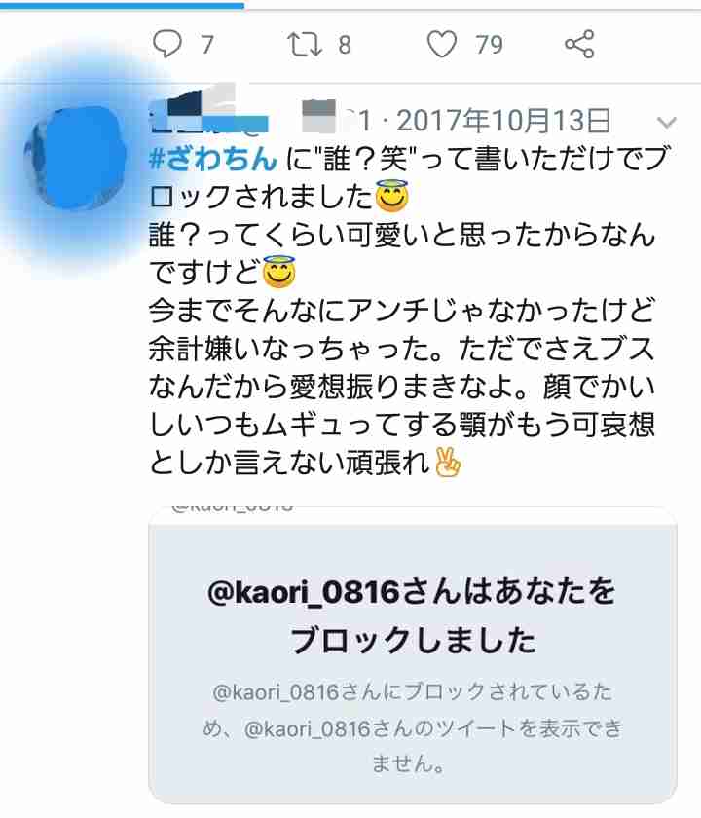Click the reply speech bubble icon
This screenshot has width=701, height=818.
tap(166, 44)
